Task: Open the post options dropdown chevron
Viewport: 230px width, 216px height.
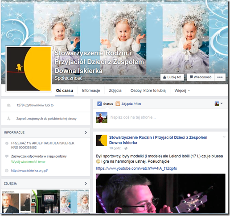Action: pyautogui.click(x=224, y=137)
